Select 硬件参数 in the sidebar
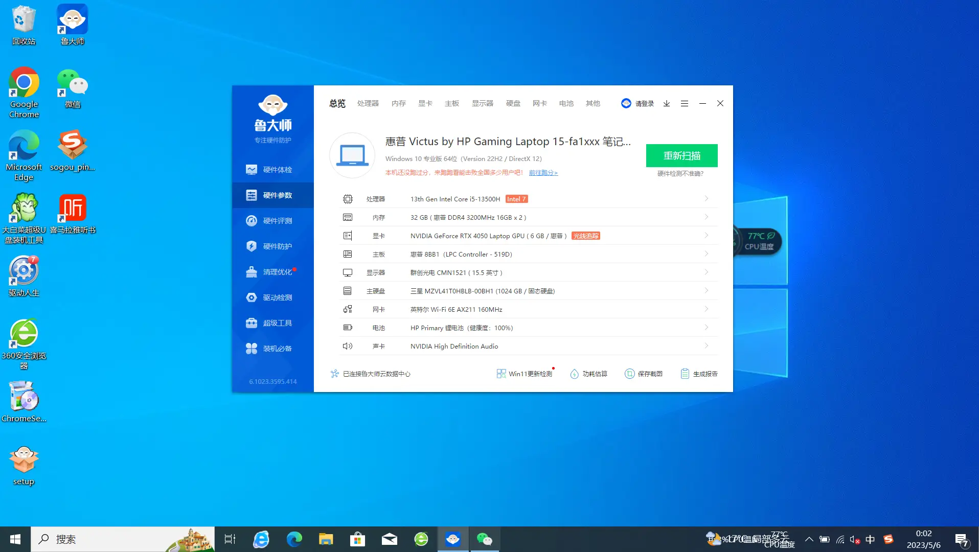This screenshot has height=552, width=979. (272, 195)
